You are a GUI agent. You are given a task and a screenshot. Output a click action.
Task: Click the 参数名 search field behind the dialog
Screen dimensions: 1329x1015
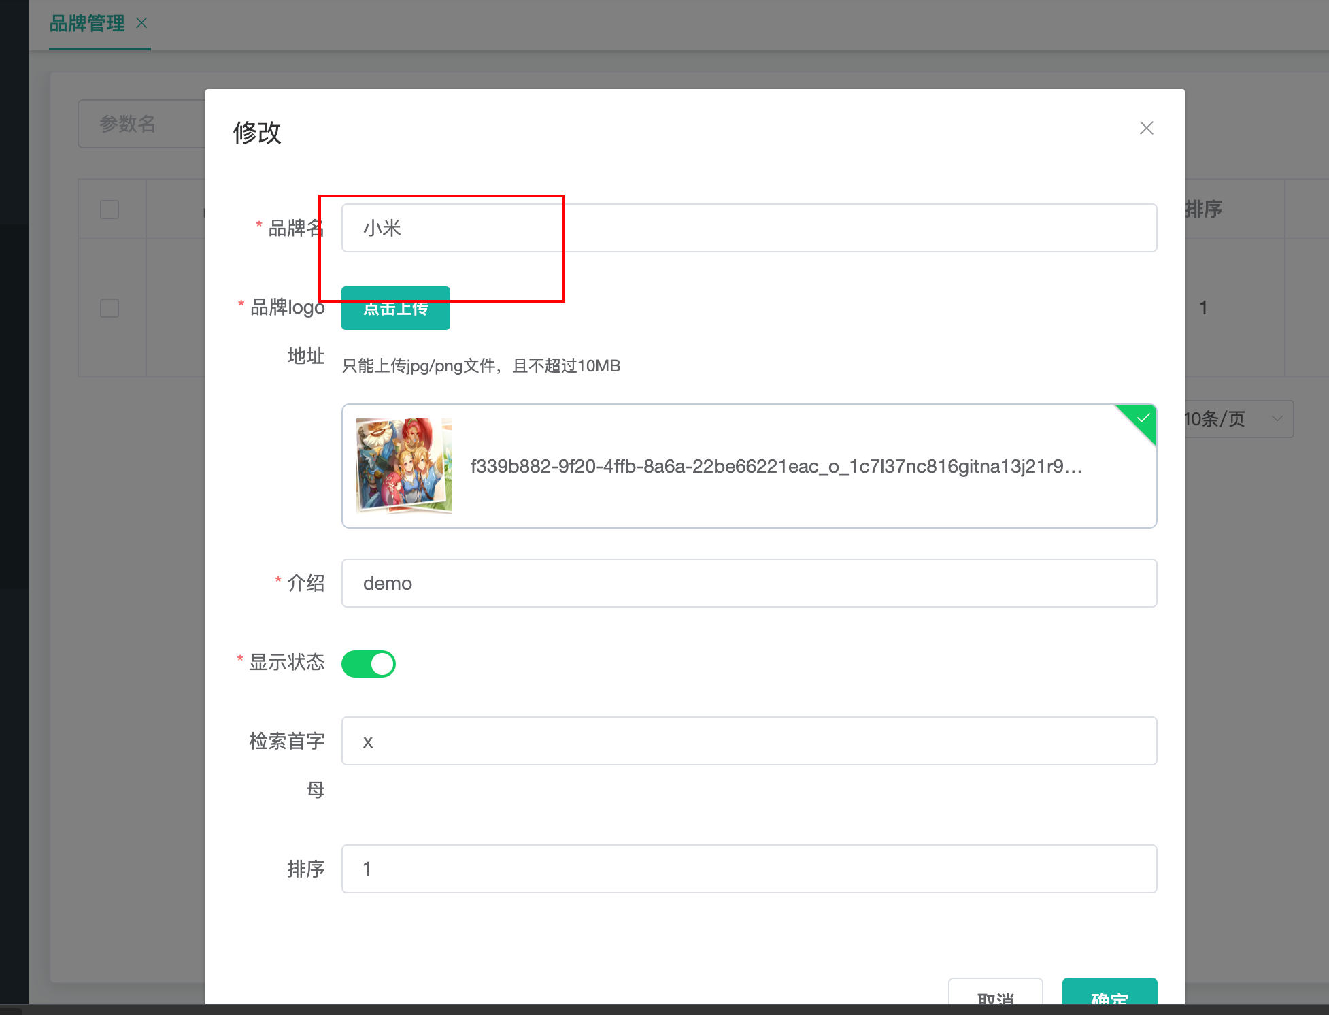141,124
